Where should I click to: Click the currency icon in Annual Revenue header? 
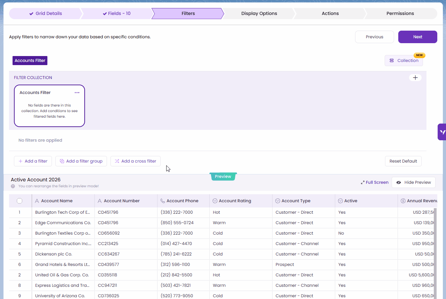tap(403, 201)
